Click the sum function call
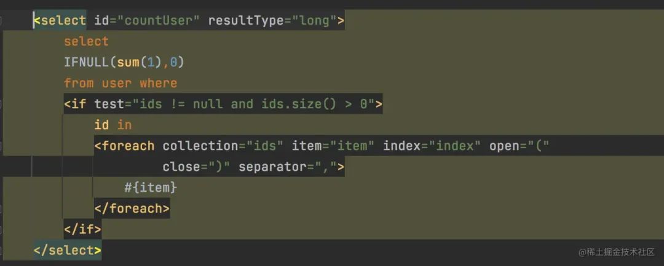 [128, 62]
